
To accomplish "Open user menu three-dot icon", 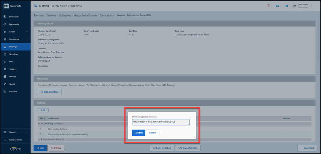I will click(312, 6).
